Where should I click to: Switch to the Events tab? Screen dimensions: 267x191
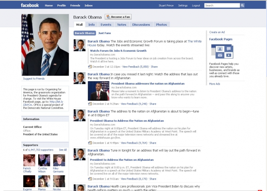point(106,24)
